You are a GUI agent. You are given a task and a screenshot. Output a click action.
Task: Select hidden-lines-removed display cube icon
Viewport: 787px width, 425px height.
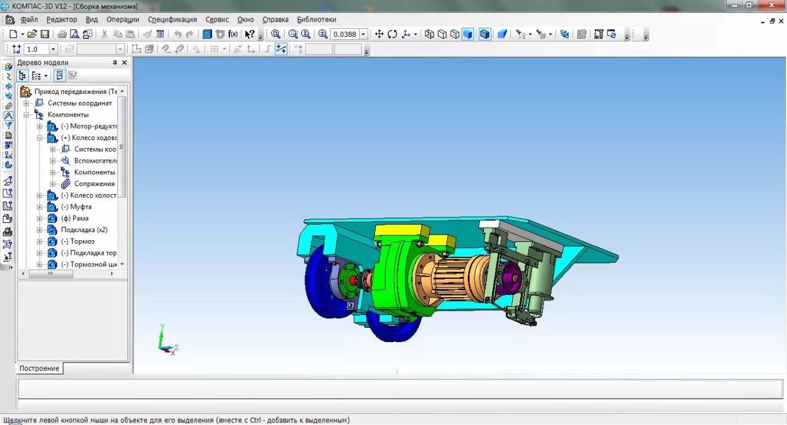point(442,34)
